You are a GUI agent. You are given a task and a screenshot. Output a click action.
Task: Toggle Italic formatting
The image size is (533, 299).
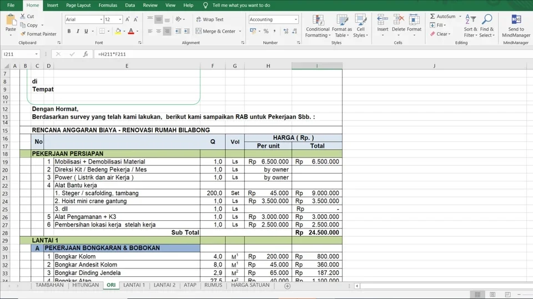point(78,31)
